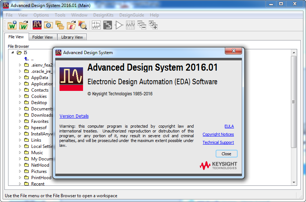Expand the PrintHood folder node

click(20, 178)
